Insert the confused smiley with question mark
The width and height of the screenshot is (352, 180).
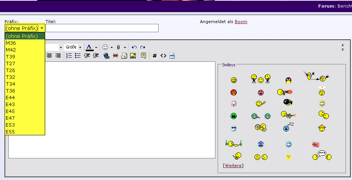coord(322,91)
